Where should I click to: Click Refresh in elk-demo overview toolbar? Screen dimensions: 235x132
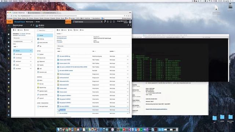click(x=76, y=30)
